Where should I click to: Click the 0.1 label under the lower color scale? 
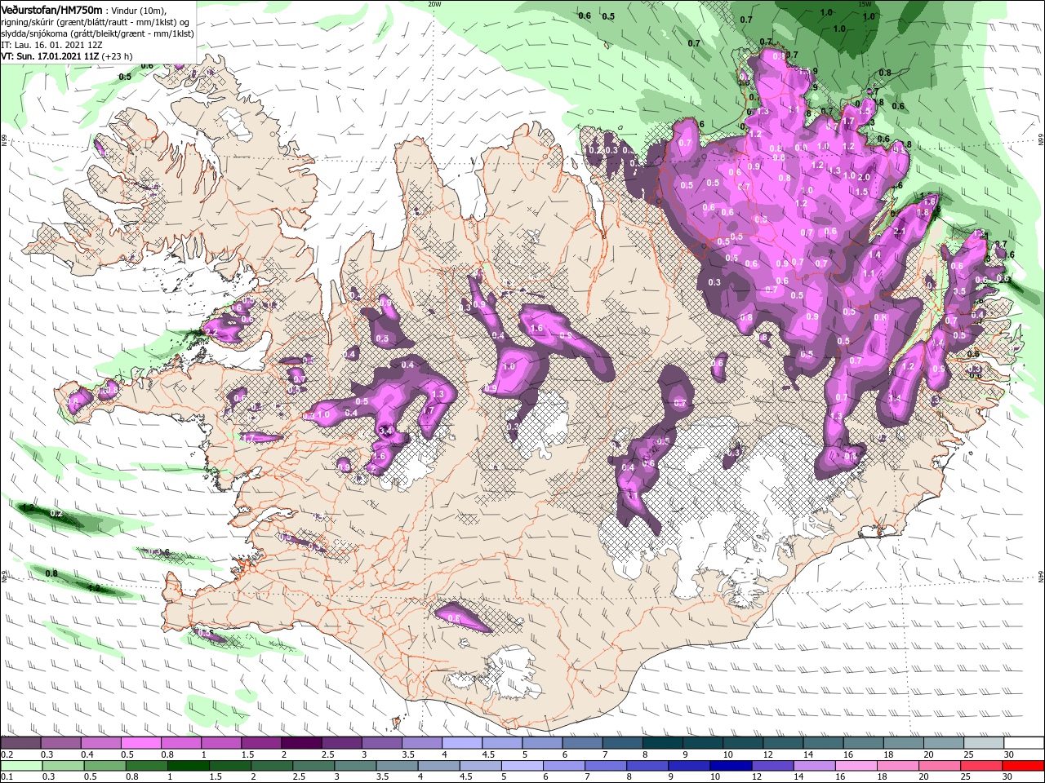pos(7,777)
